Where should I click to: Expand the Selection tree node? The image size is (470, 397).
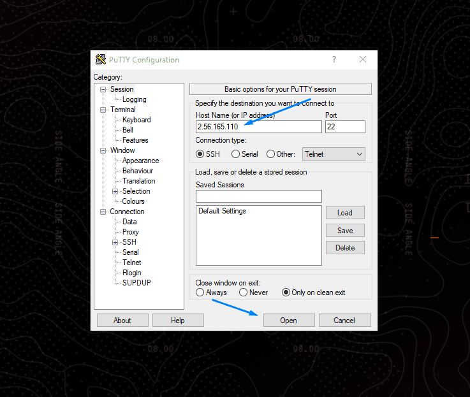(x=115, y=191)
